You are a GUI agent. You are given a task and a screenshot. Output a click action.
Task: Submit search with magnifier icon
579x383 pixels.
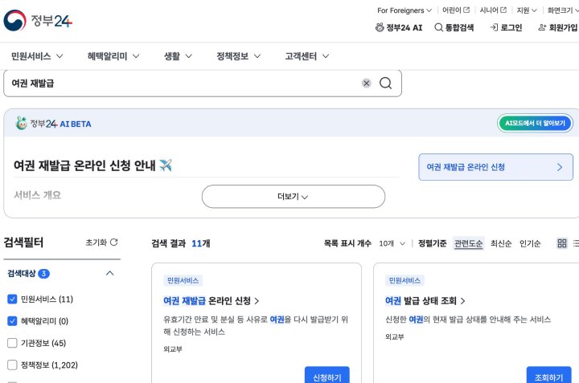[x=385, y=84]
